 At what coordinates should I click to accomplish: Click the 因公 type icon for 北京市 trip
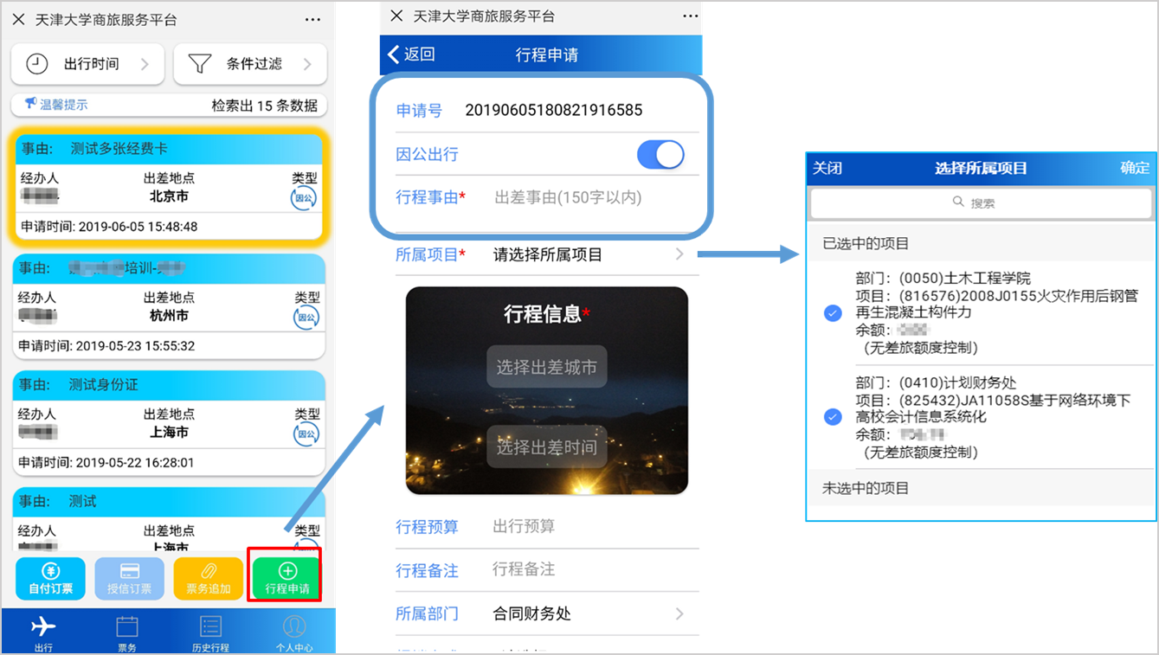tap(304, 198)
